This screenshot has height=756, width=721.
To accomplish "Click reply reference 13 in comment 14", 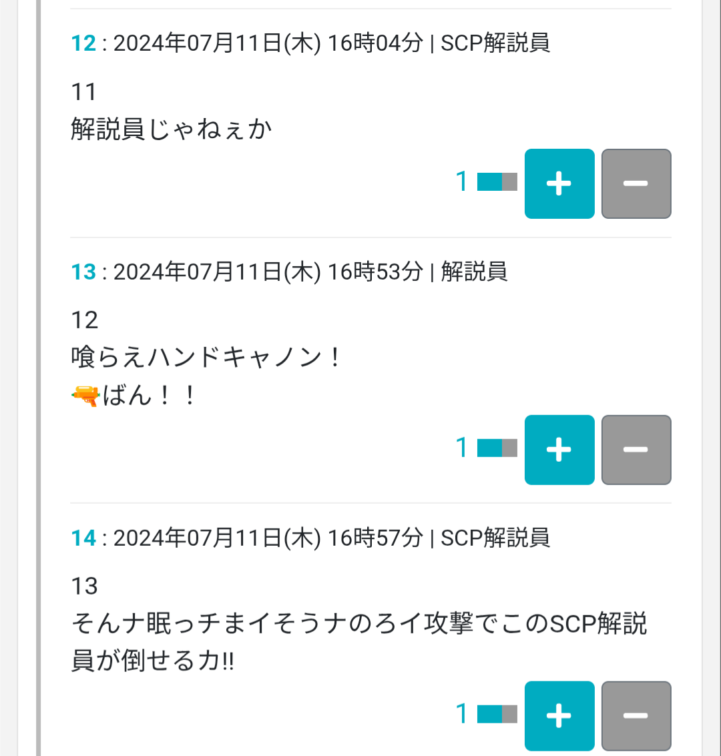I will coord(84,587).
